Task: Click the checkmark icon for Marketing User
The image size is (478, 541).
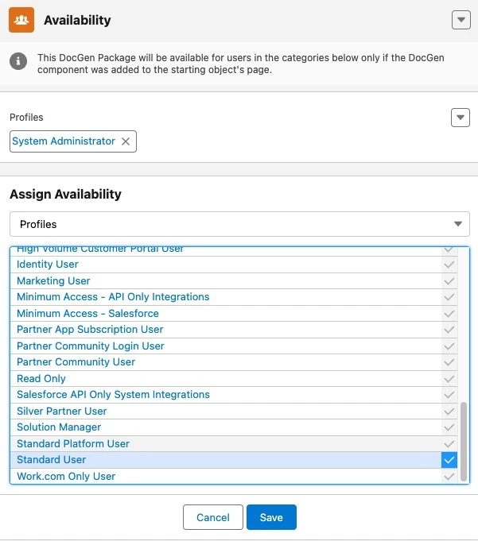Action: click(449, 281)
